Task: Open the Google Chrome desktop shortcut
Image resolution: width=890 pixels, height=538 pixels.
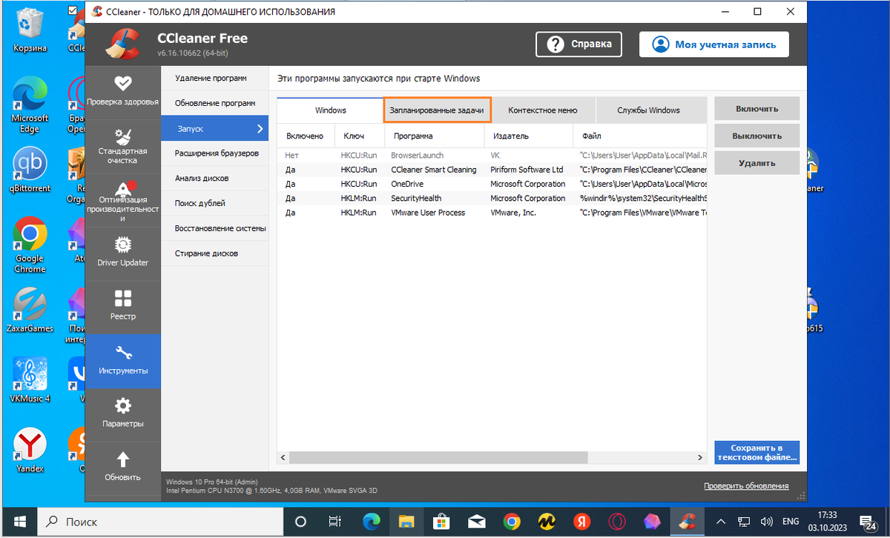Action: pyautogui.click(x=30, y=245)
